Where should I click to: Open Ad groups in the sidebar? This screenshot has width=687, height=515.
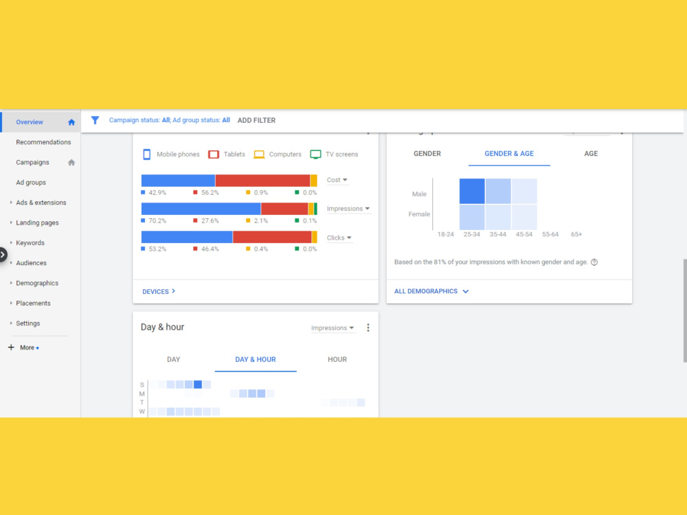pos(31,183)
